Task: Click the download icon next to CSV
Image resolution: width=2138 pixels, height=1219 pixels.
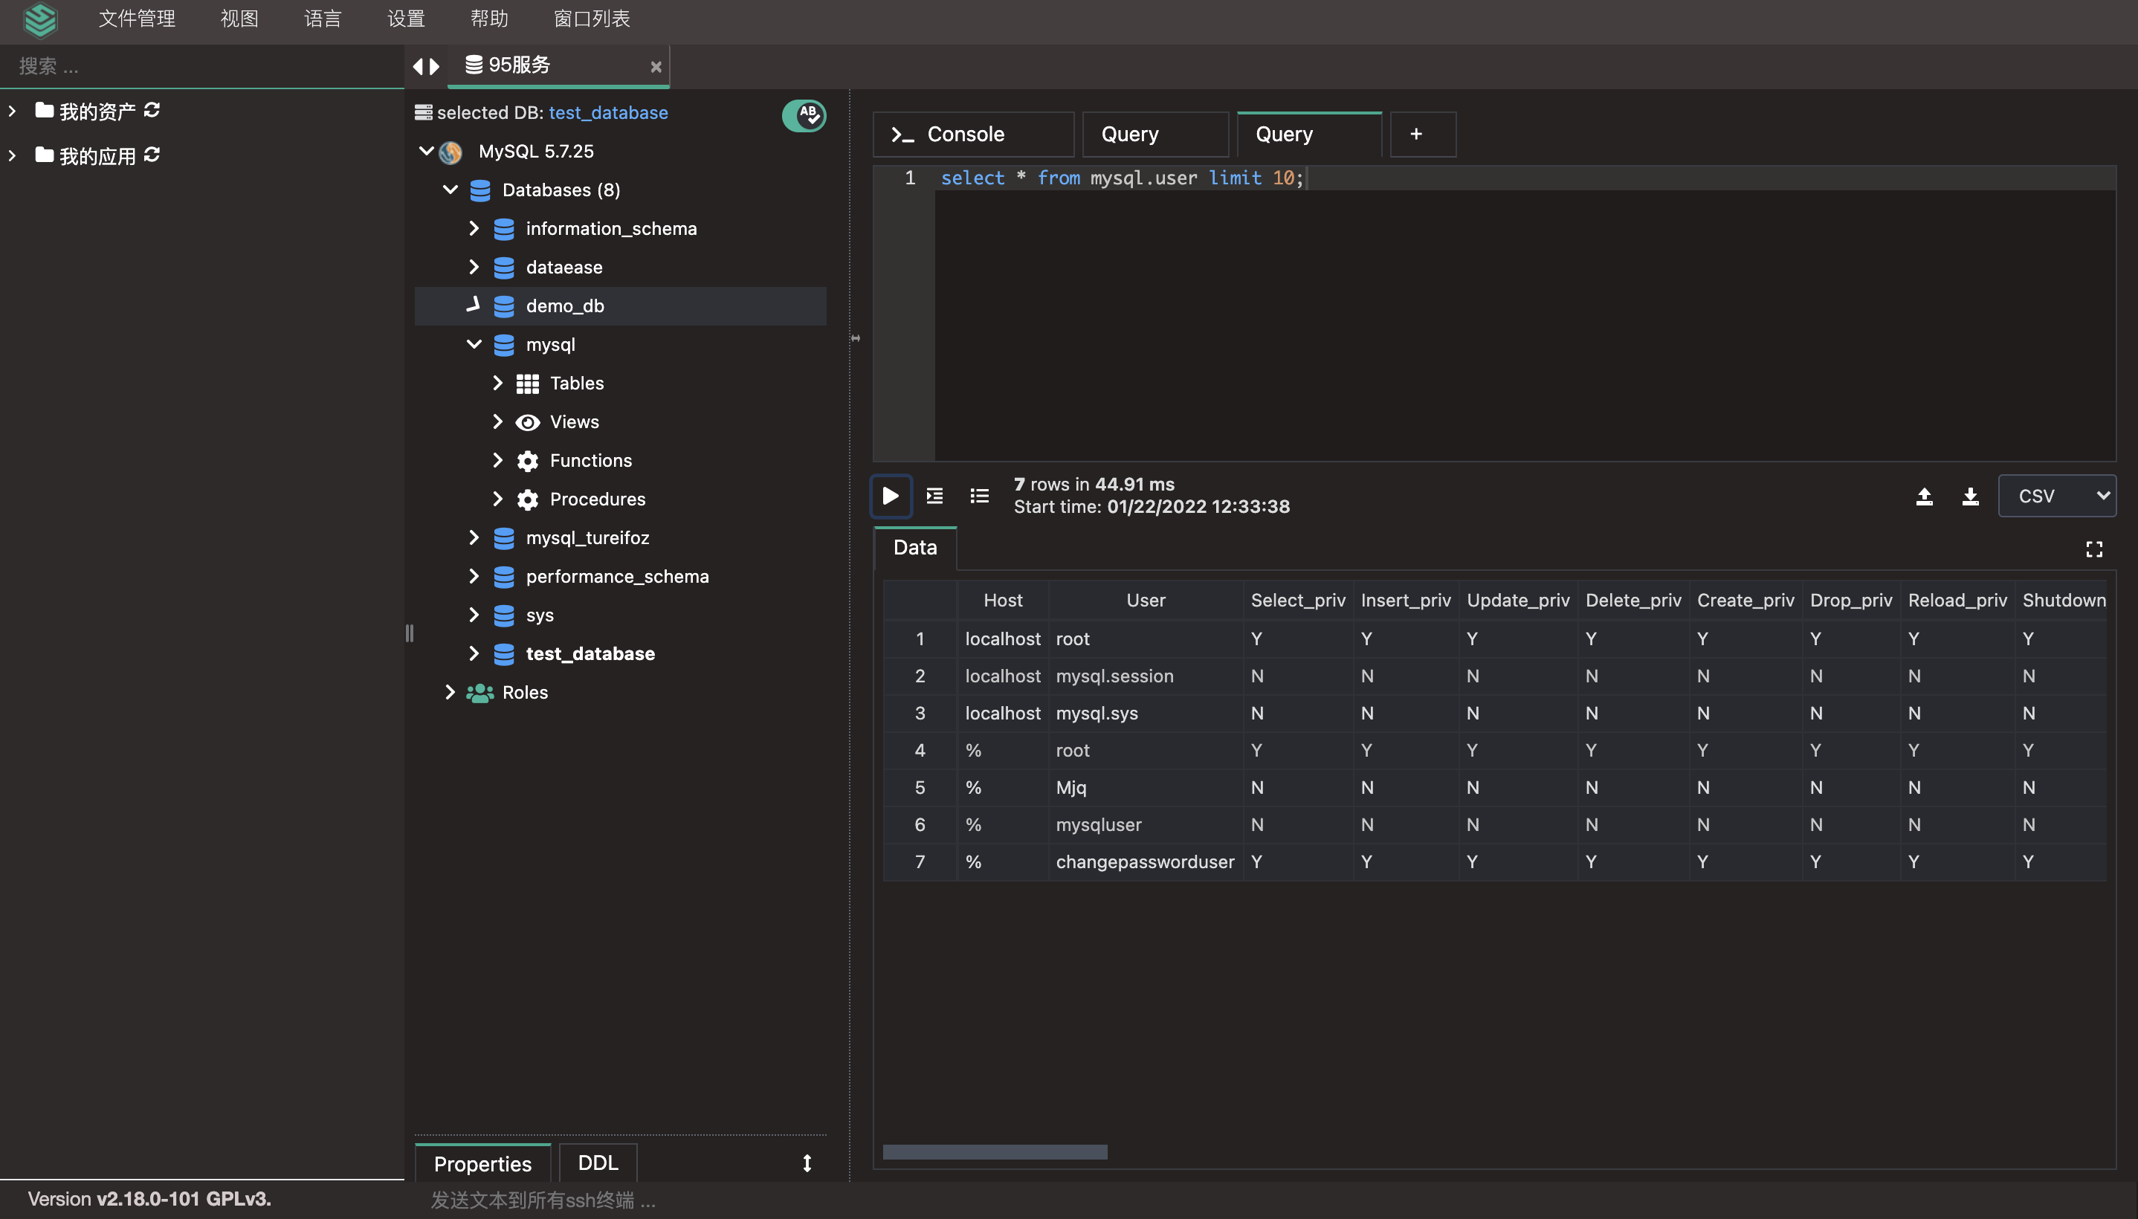Action: pyautogui.click(x=1971, y=497)
